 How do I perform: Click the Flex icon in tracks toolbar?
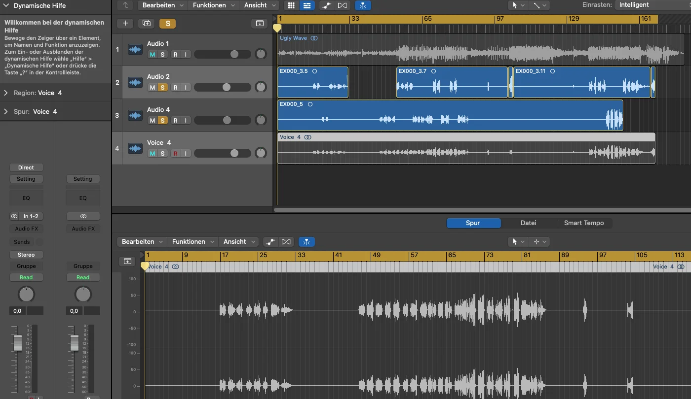[x=342, y=5]
